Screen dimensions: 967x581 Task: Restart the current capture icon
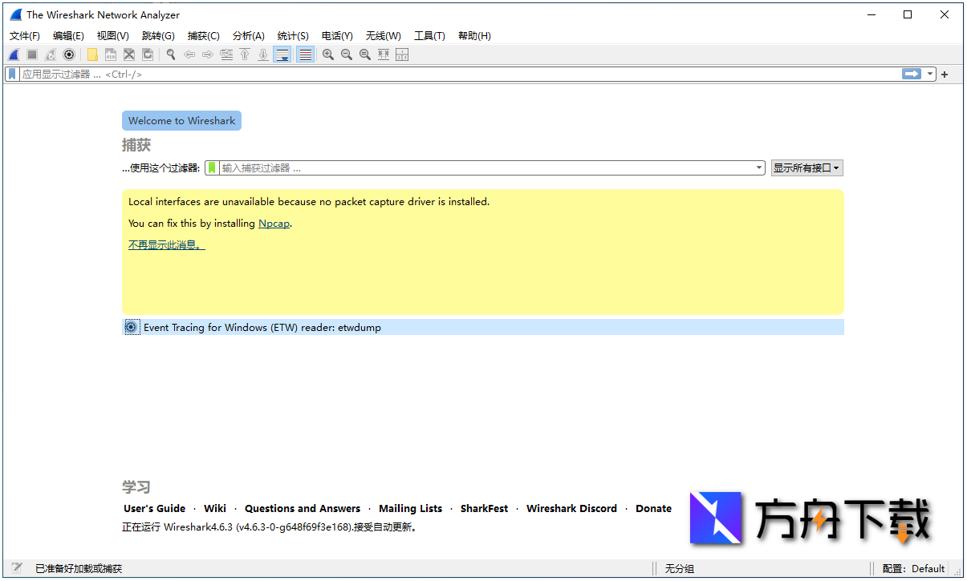pos(50,54)
